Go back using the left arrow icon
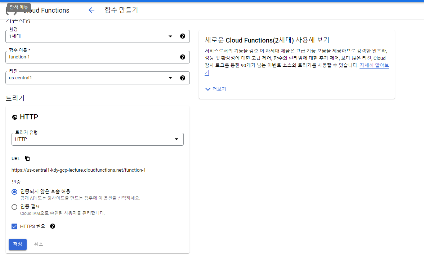Screen dimensions: 424x260 coord(92,10)
